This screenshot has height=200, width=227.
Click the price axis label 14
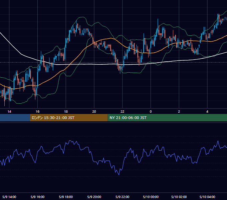[x=9, y=112]
